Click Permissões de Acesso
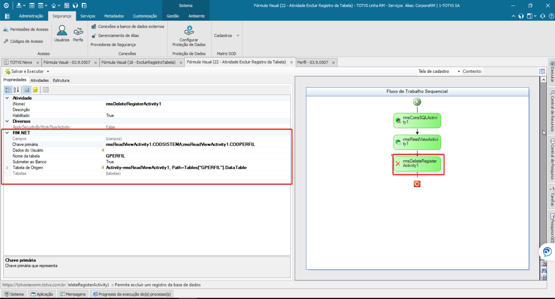This screenshot has height=299, width=555. click(26, 30)
